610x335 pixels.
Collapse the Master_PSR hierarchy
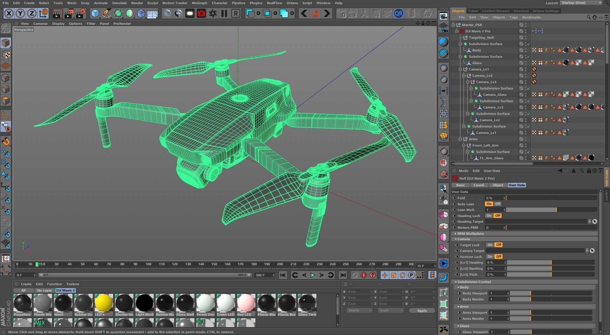tap(453, 25)
